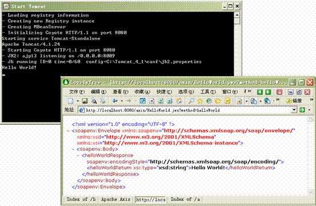Switch to the Apache Axis tab
The image size is (316, 206).
click(x=115, y=199)
